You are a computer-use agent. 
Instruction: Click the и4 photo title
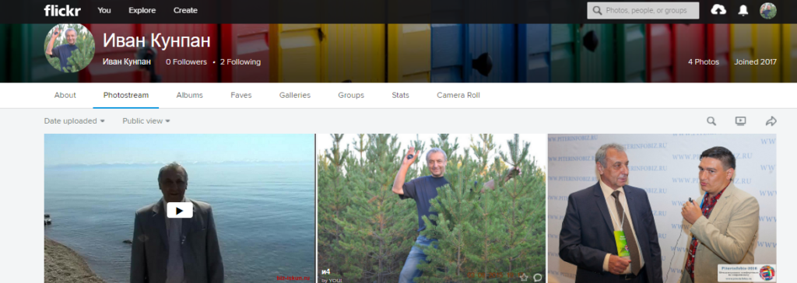(x=326, y=272)
